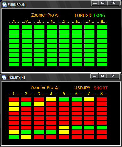Click the green top bar of USDJPY column 5
This screenshot has height=147, width=122.
64,99
